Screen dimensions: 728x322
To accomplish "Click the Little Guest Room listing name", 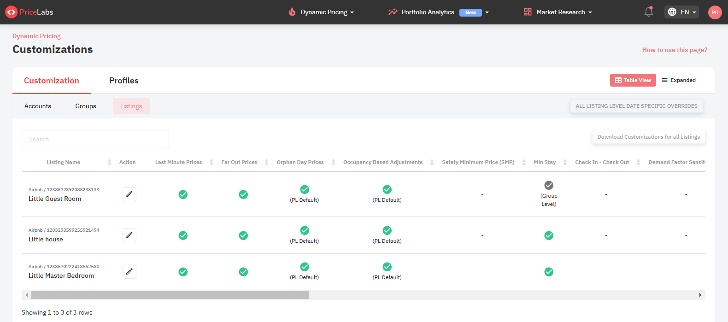I will [x=55, y=199].
